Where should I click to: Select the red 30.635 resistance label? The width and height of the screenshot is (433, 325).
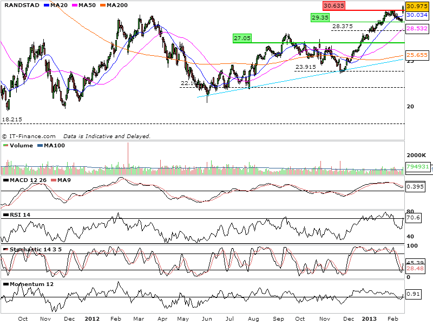(x=334, y=5)
